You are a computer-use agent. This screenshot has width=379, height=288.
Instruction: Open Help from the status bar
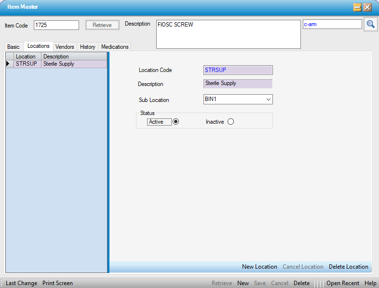click(x=370, y=283)
